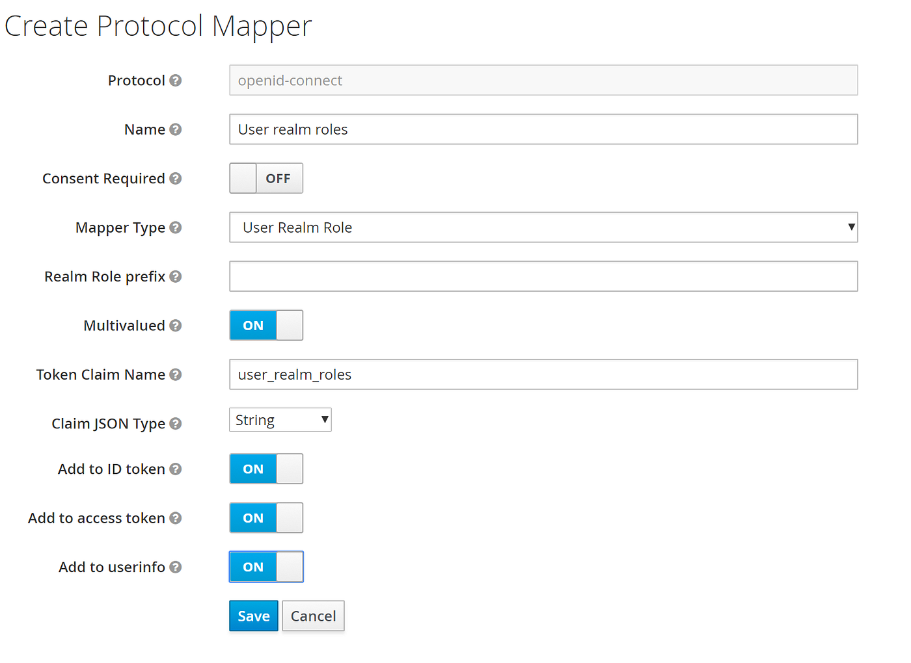The image size is (911, 663).
Task: Enable the Consent Required switch
Action: click(266, 178)
